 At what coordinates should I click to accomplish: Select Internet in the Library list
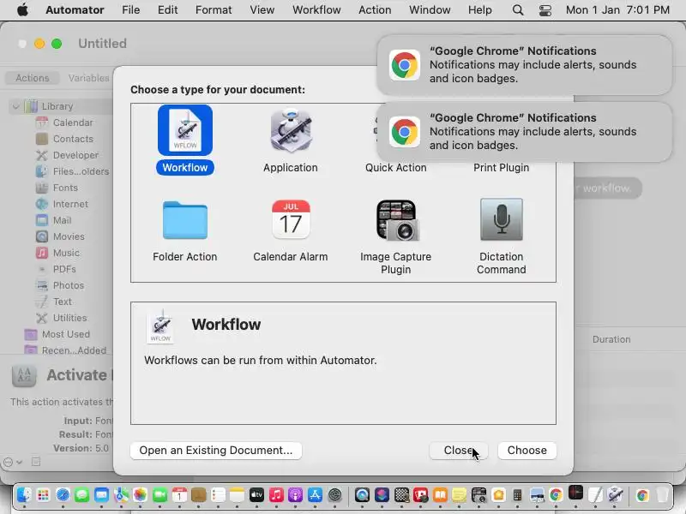tap(70, 204)
